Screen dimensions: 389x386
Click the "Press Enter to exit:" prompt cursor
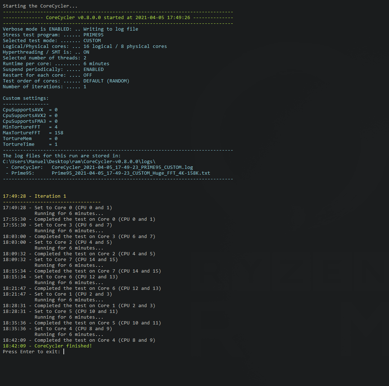[64, 352]
